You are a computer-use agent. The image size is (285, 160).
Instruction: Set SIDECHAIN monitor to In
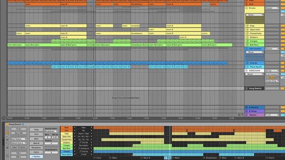[x=267, y=77]
